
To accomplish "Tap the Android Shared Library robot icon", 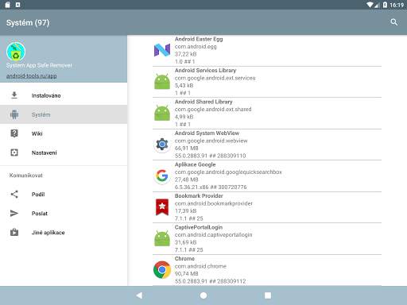I will [x=162, y=113].
